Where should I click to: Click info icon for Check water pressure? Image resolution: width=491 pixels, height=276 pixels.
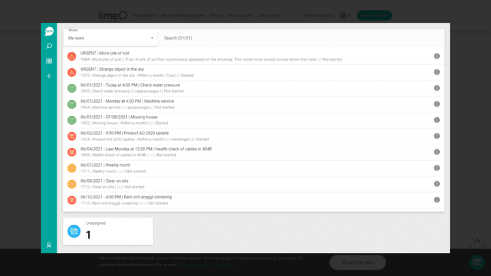[436, 88]
